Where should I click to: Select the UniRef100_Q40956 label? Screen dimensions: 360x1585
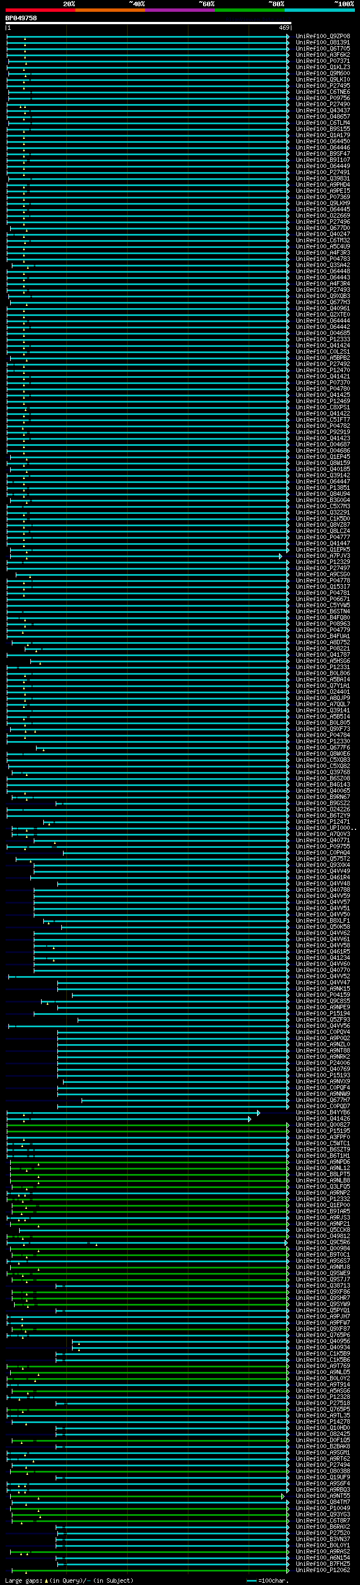323,1342
